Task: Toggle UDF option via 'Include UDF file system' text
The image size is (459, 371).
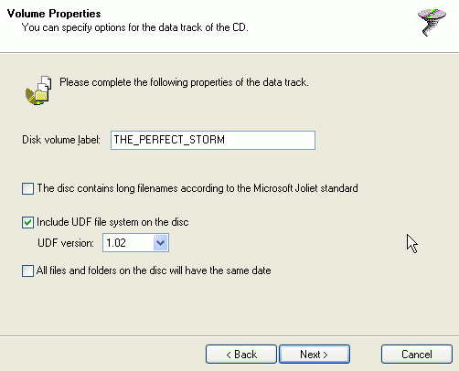Action: point(112,222)
